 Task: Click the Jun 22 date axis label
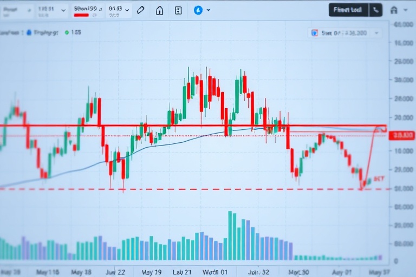(x=115, y=272)
